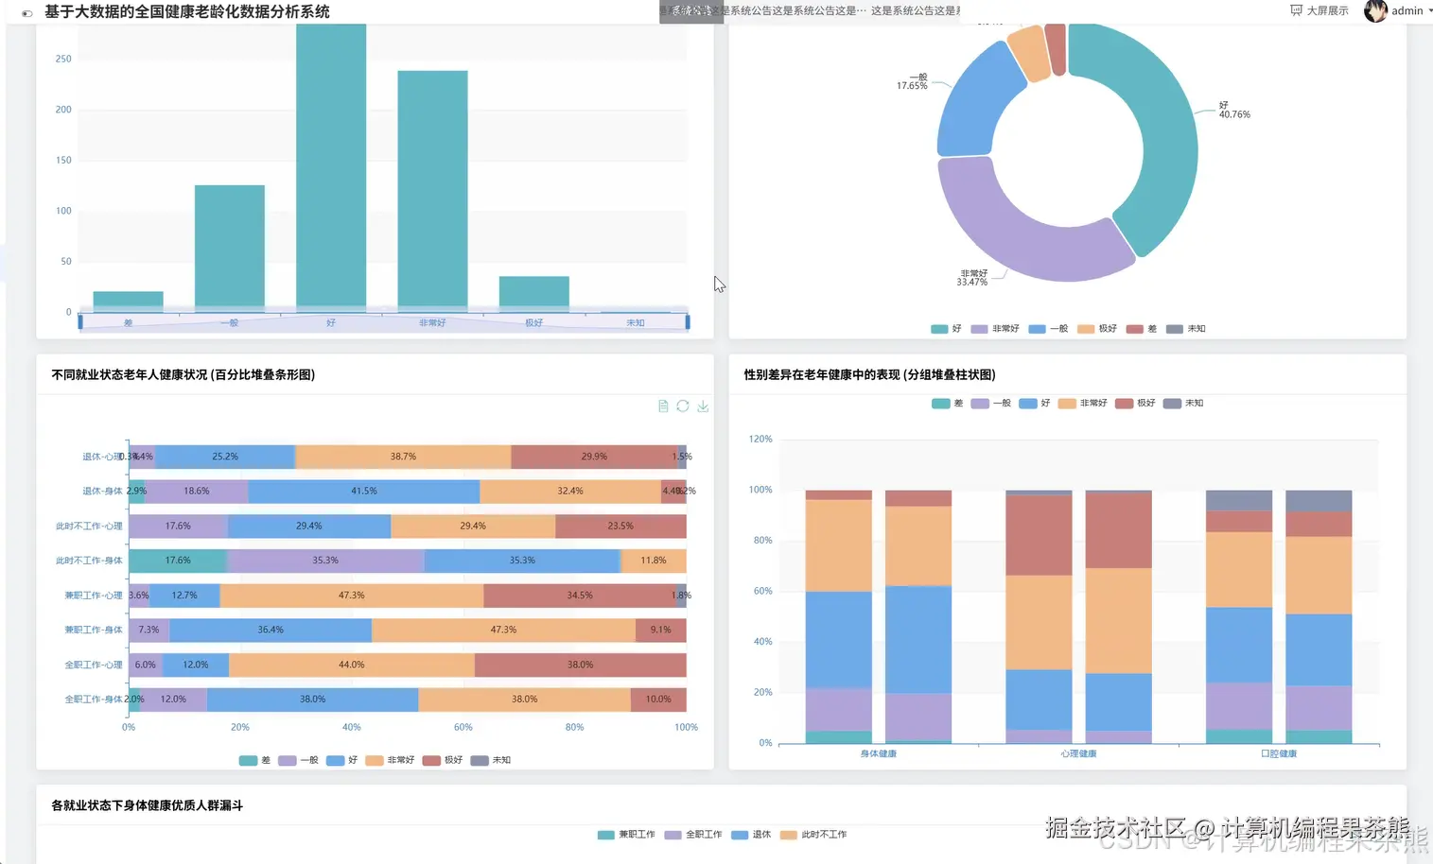Toggle 兼职工作 legend in funnel chart
Image resolution: width=1433 pixels, height=864 pixels.
pos(627,835)
